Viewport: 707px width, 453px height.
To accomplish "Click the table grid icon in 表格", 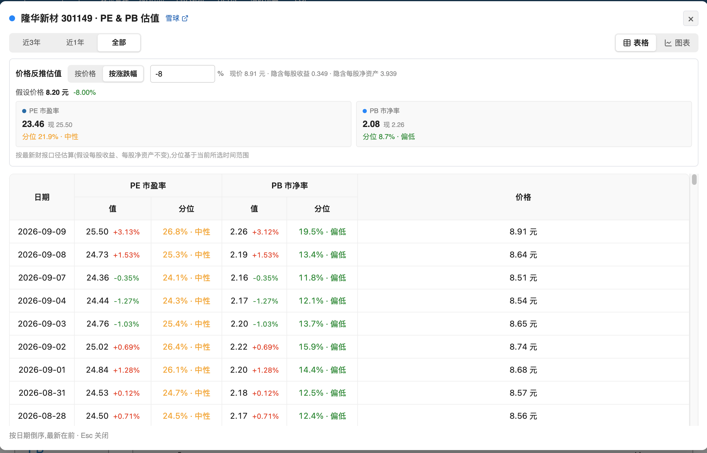I will 627,43.
